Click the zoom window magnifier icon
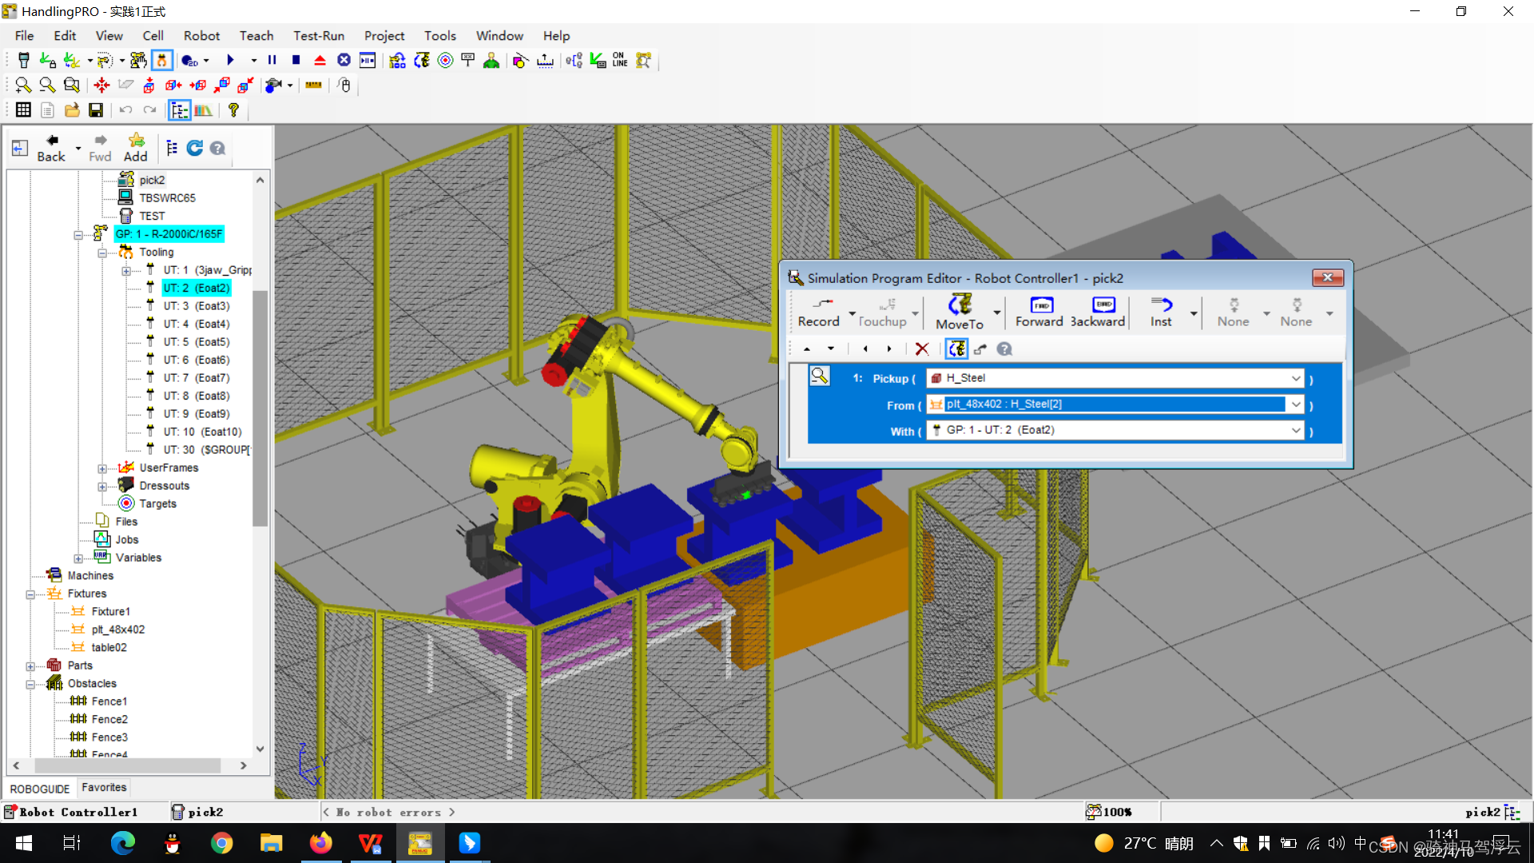 pos(72,86)
